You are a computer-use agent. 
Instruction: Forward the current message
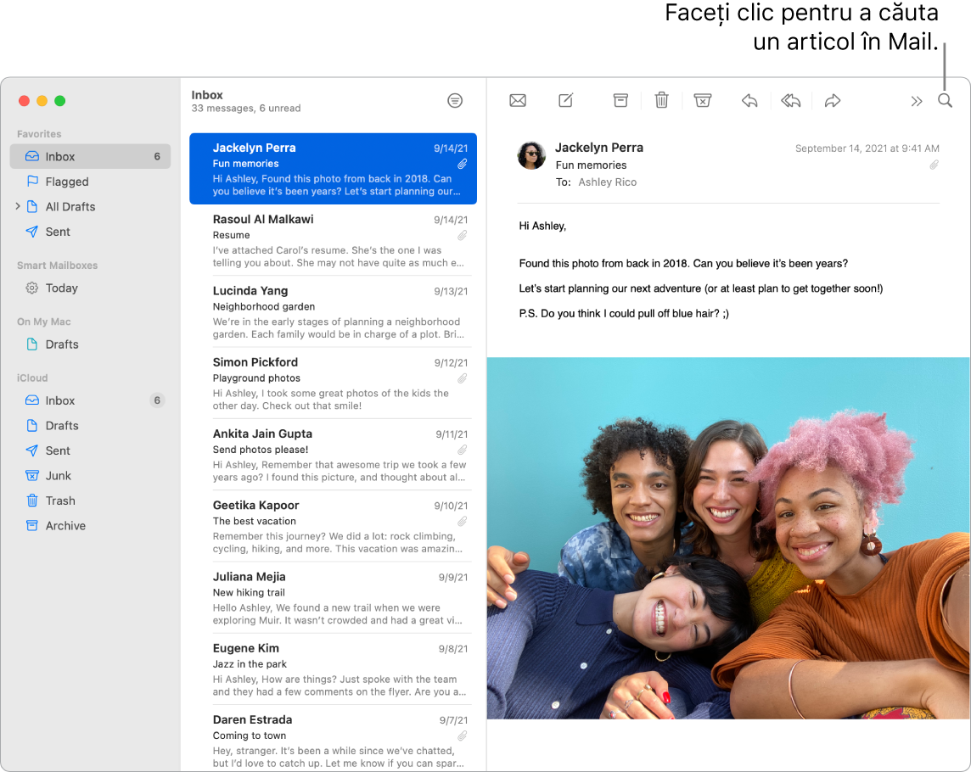(832, 100)
